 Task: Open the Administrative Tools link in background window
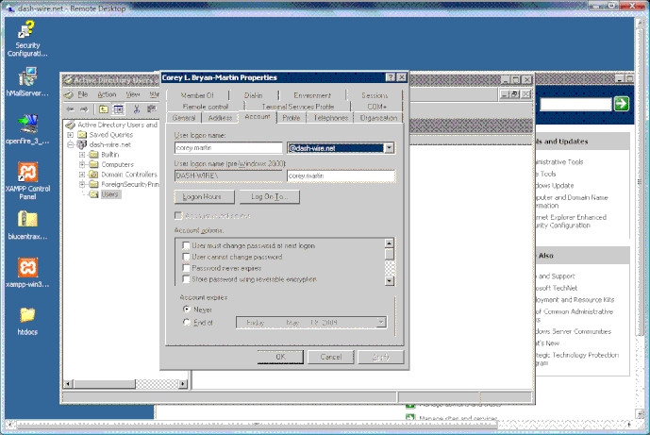pyautogui.click(x=559, y=162)
